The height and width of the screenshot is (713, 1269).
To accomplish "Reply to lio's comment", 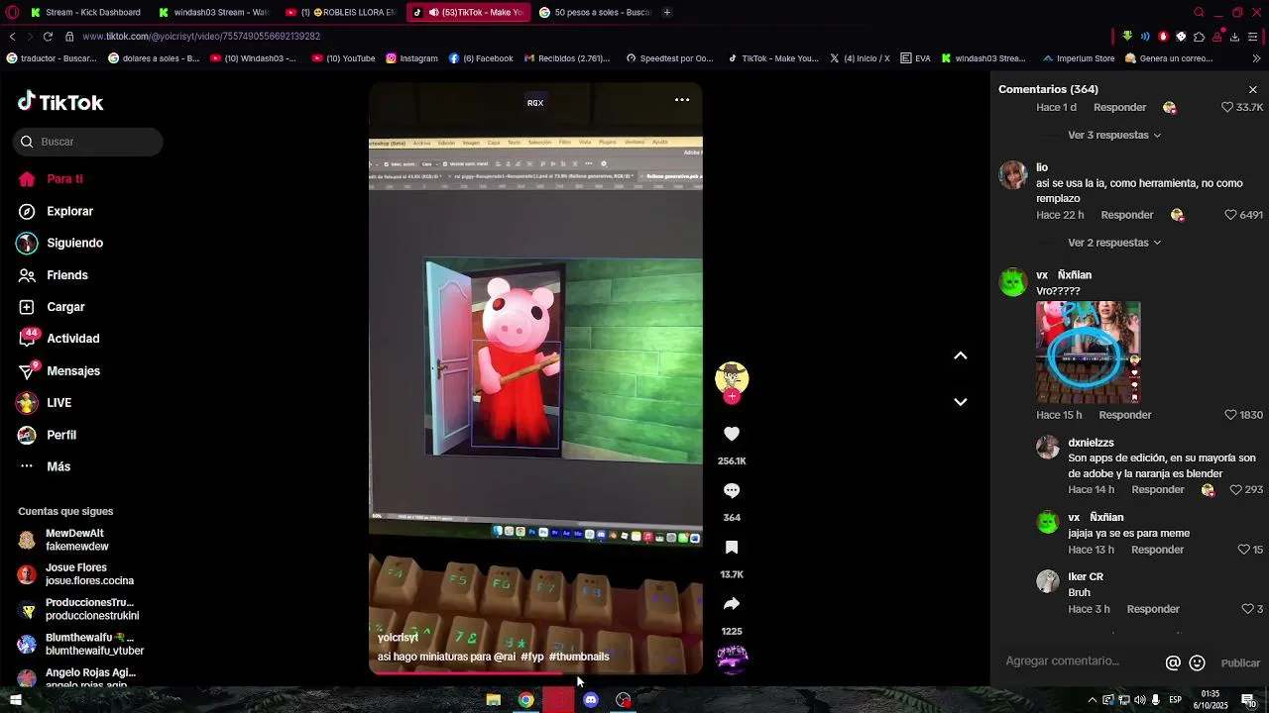I will pyautogui.click(x=1127, y=215).
